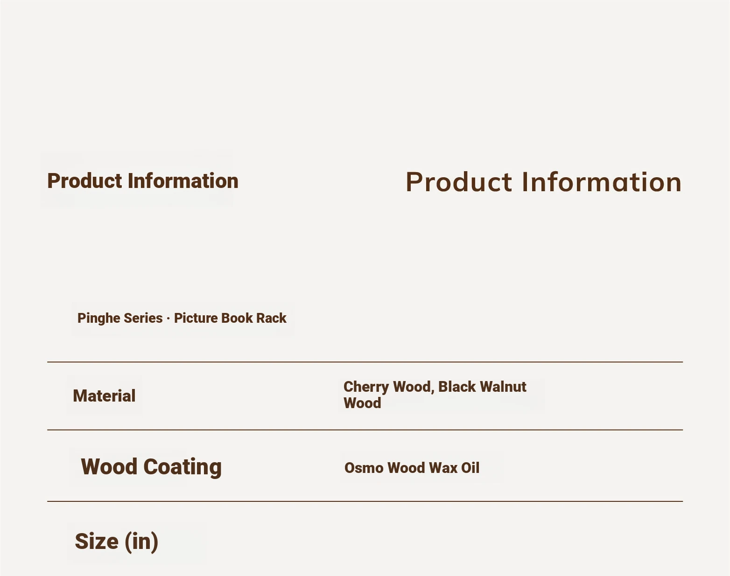This screenshot has width=730, height=576.
Task: Select the Wood Coating row label
Action: pyautogui.click(x=151, y=467)
